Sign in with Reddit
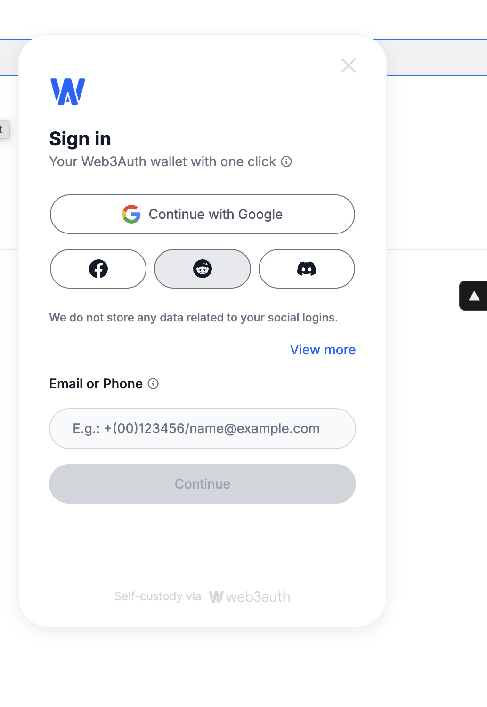487x707 pixels. point(203,269)
